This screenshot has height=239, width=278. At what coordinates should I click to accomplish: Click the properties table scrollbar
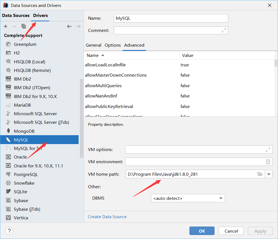[x=276, y=63]
